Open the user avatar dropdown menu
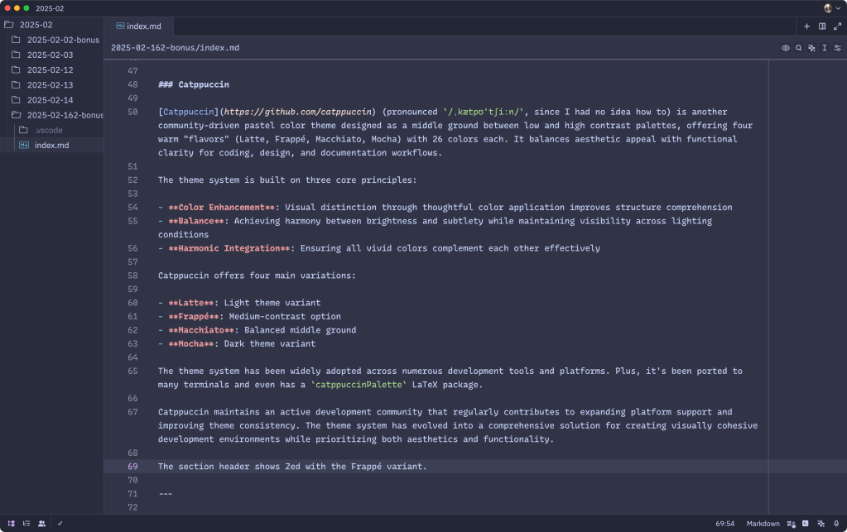Image resolution: width=847 pixels, height=532 pixels. [x=830, y=7]
